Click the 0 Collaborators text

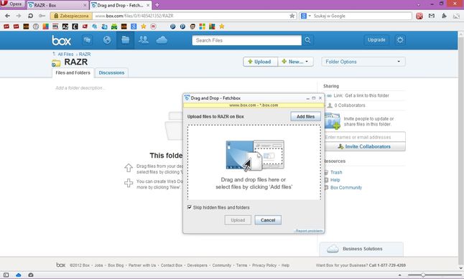[350, 105]
